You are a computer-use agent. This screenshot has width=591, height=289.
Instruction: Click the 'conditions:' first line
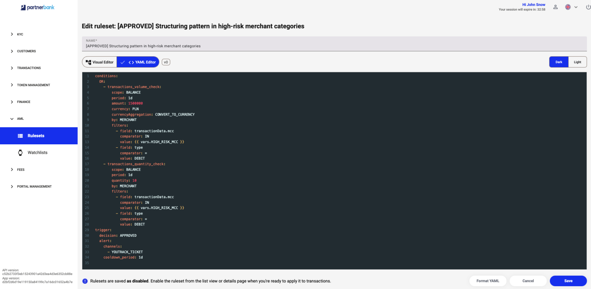pyautogui.click(x=106, y=76)
